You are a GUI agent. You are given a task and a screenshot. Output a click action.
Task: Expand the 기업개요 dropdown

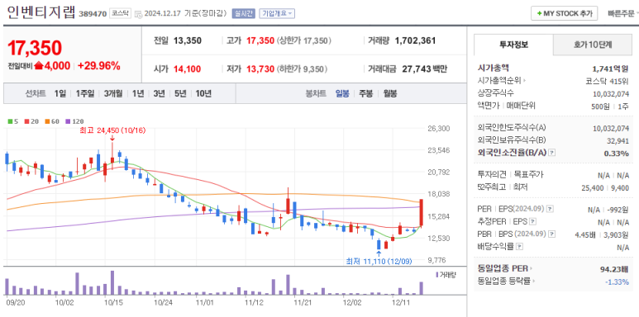[277, 13]
